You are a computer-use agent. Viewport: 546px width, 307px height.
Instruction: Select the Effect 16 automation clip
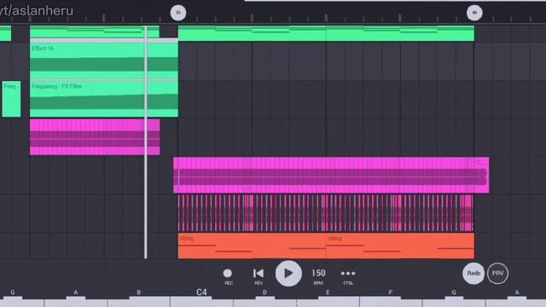104,61
